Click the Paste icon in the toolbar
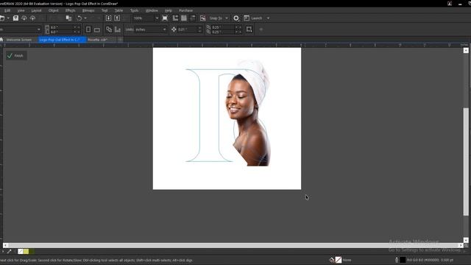 (68, 18)
